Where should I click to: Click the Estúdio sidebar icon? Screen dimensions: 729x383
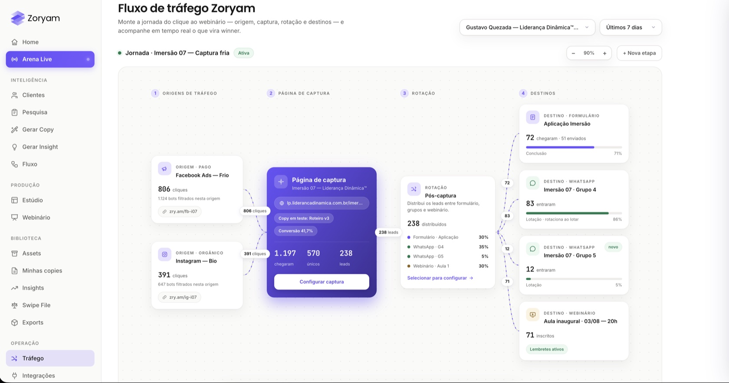(15, 200)
